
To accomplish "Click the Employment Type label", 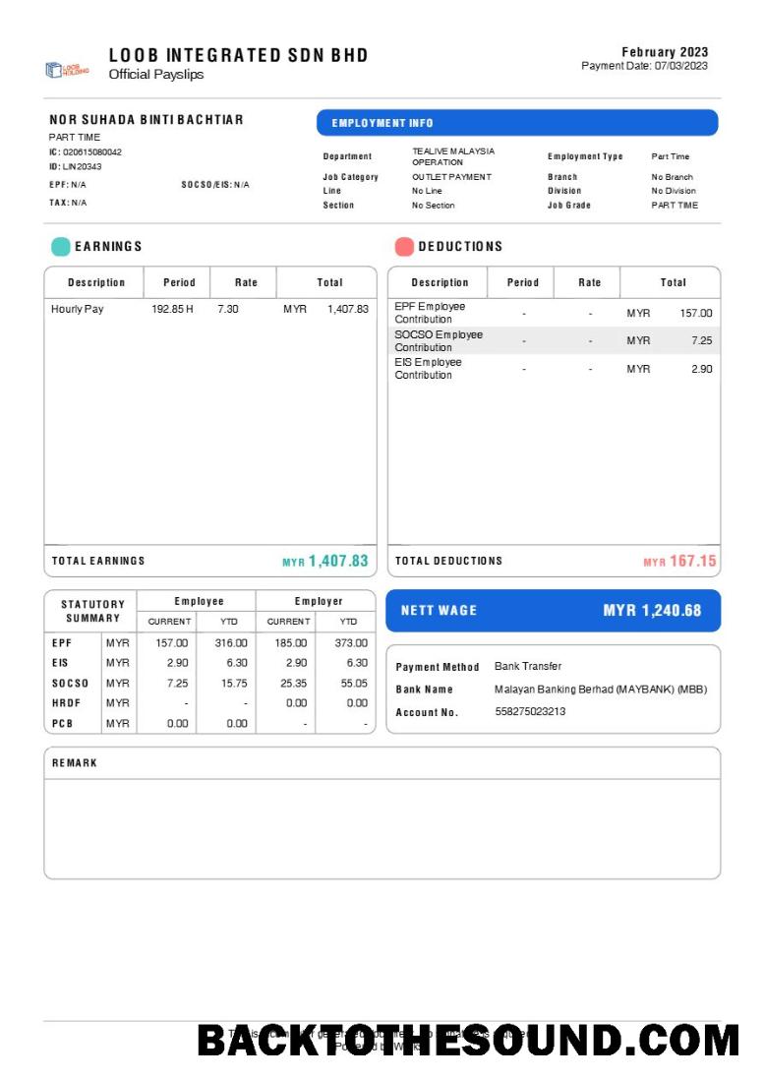I will click(x=585, y=156).
